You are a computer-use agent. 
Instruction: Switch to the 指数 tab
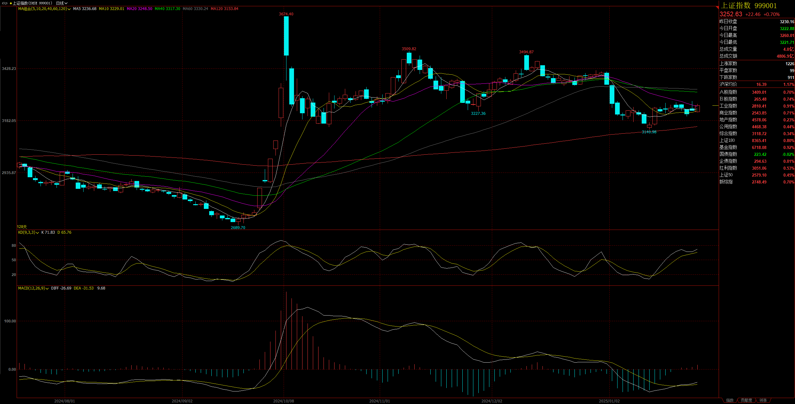click(x=729, y=401)
